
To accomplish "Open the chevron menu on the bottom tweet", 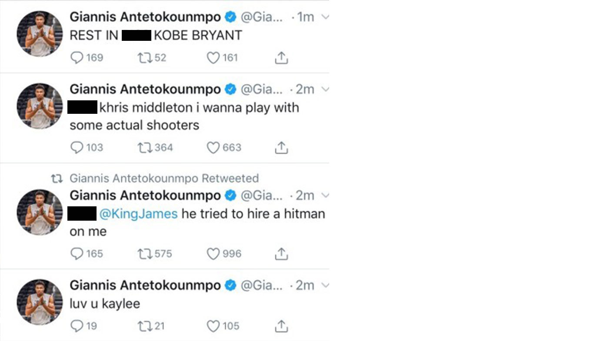I will pyautogui.click(x=325, y=285).
